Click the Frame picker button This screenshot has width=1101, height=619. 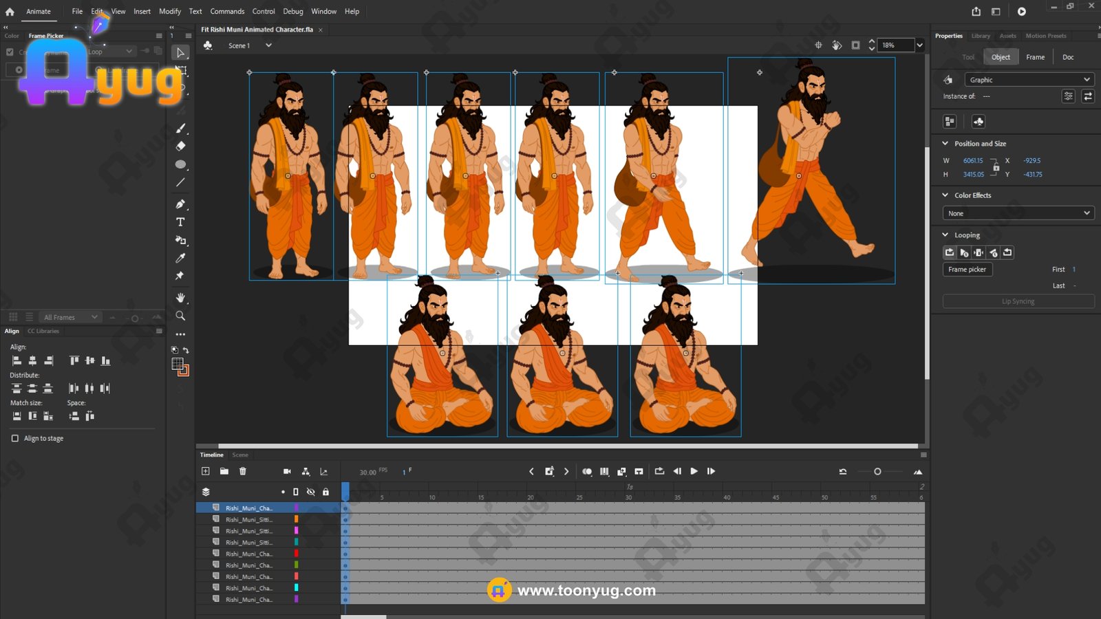967,270
